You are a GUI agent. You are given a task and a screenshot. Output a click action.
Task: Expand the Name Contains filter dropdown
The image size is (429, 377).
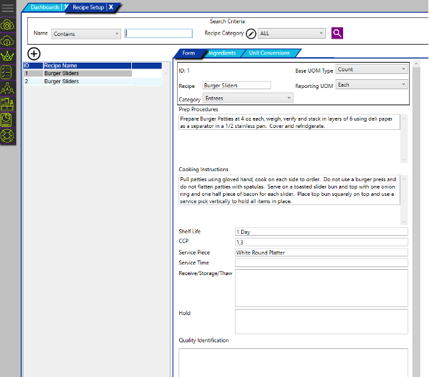point(86,34)
